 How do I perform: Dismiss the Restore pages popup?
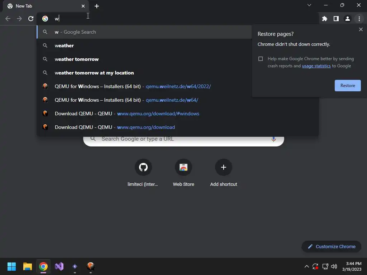(x=361, y=29)
